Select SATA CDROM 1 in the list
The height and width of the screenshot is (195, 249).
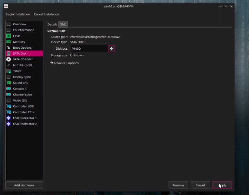pyautogui.click(x=24, y=59)
